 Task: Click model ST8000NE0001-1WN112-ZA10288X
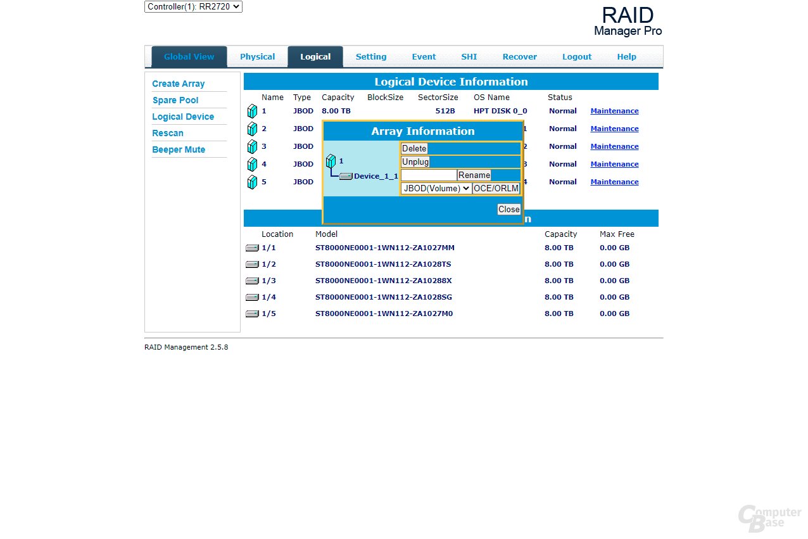point(384,281)
